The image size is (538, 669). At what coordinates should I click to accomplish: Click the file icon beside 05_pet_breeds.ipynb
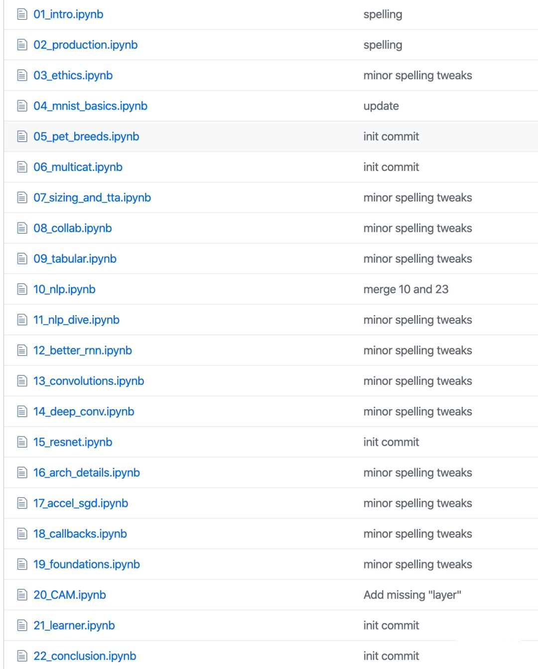[x=22, y=137]
